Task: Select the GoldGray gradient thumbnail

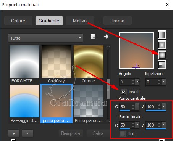Action: pos(57,61)
